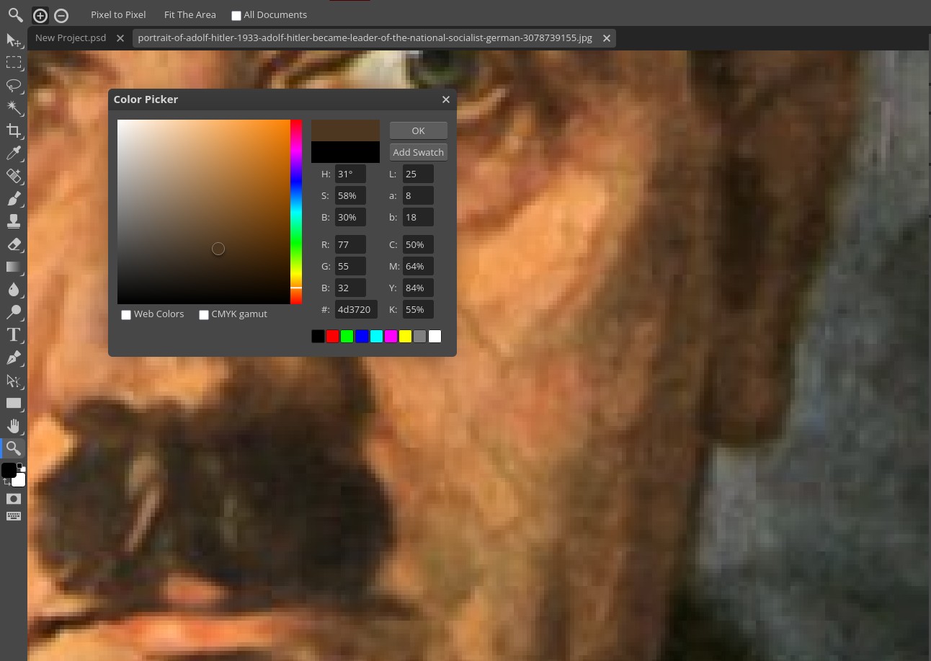Viewport: 931px width, 661px height.
Task: Select the Pen tool
Action: click(14, 358)
